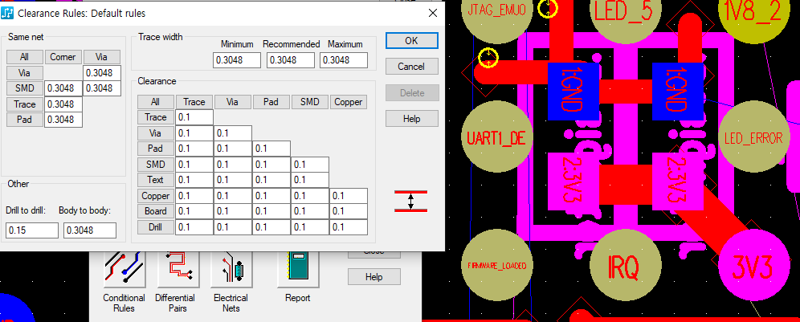Click the Body to body field

89,230
